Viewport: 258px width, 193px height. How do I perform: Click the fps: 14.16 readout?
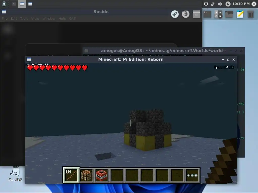point(224,67)
